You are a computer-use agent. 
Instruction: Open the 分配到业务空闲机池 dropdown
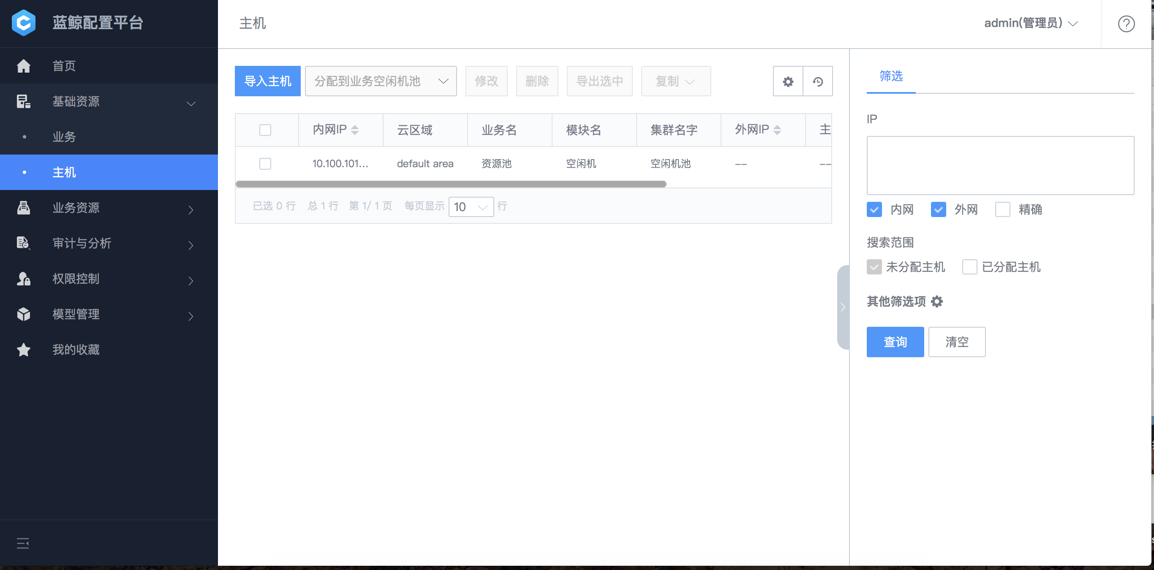(381, 81)
